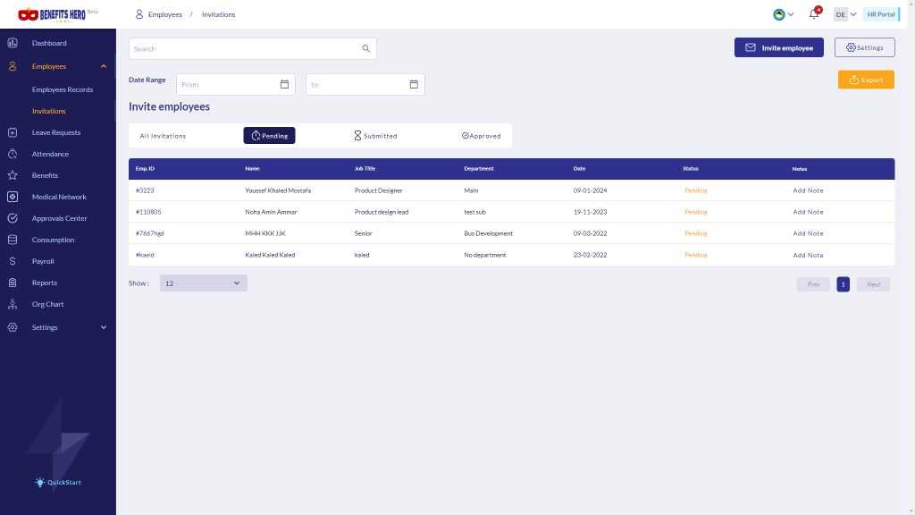Open the From date calendar icon
The image size is (915, 515).
pos(284,84)
